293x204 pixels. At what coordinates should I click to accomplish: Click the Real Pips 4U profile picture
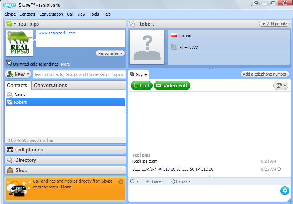coord(20,43)
